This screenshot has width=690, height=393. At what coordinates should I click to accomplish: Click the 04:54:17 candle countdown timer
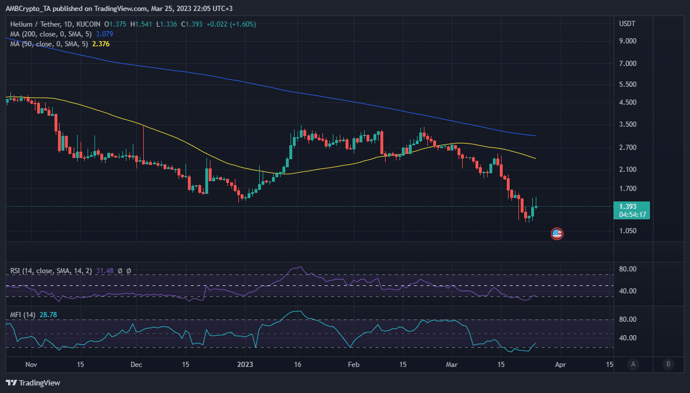click(631, 215)
